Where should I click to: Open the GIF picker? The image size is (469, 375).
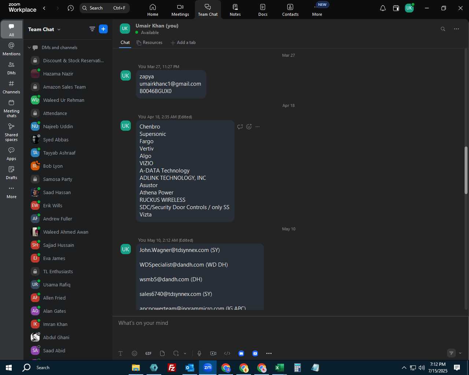click(148, 353)
